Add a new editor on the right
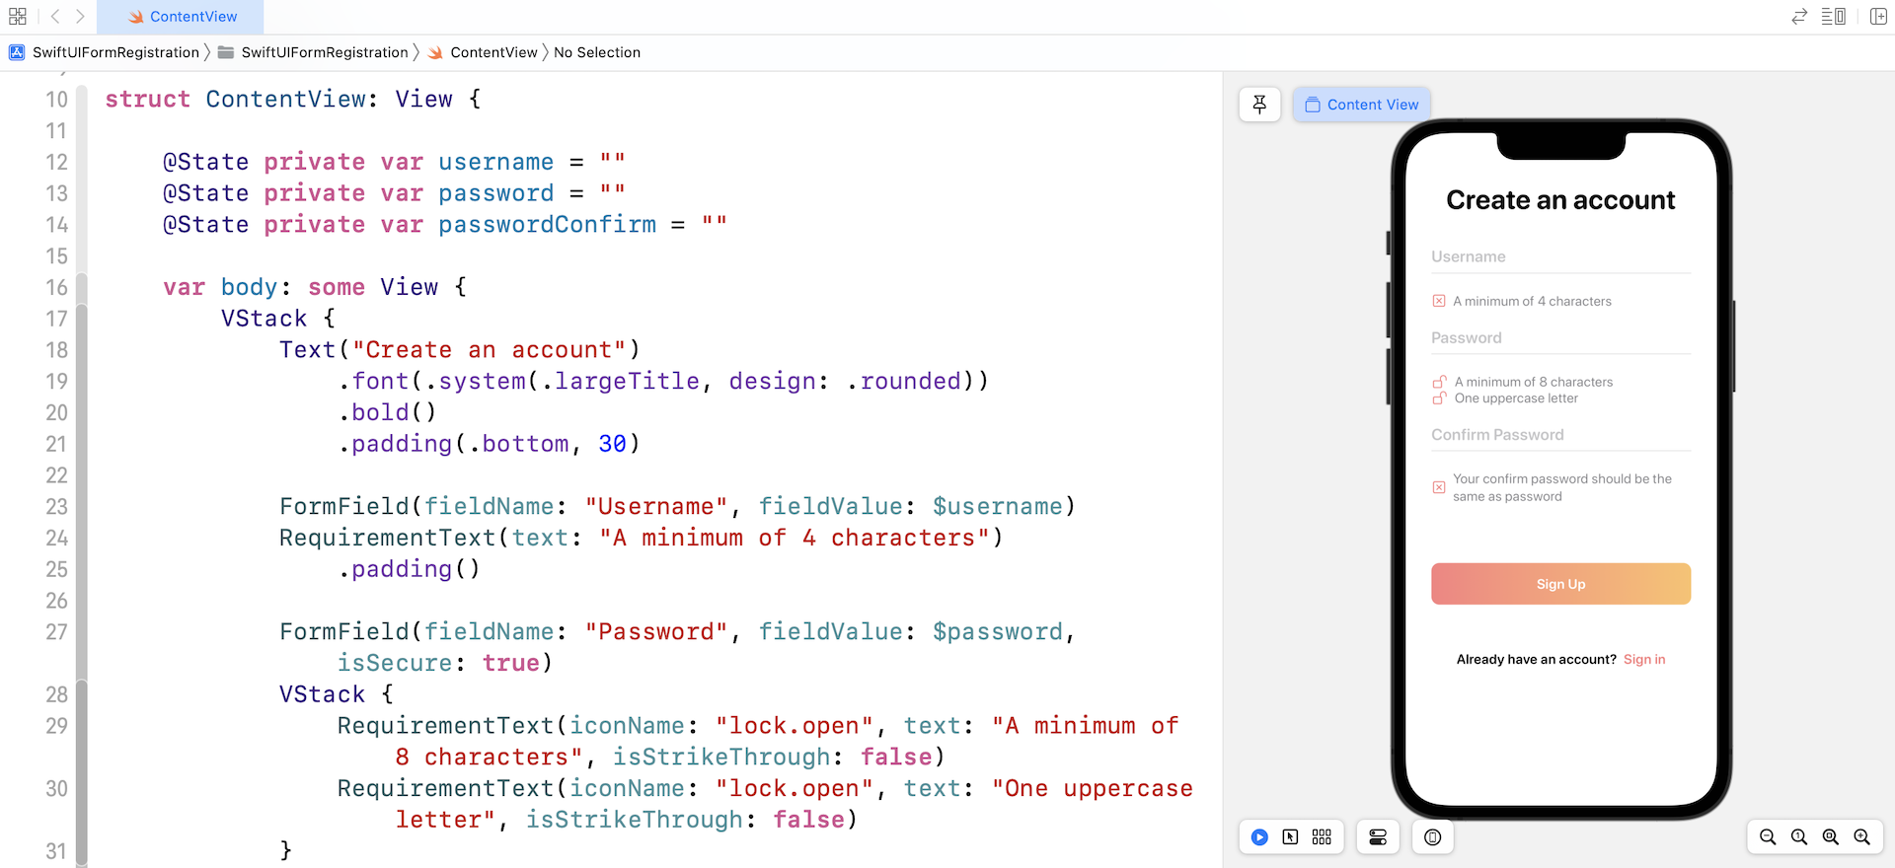The width and height of the screenshot is (1895, 868). tap(1878, 17)
